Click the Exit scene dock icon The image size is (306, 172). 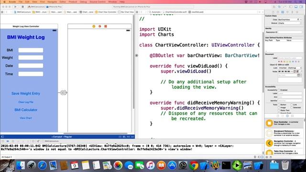tap(106, 26)
